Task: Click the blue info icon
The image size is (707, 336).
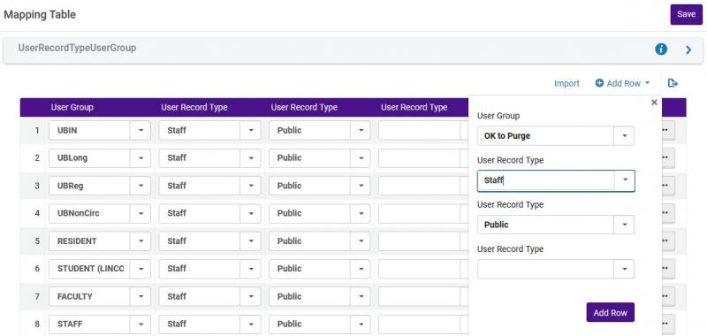Action: pyautogui.click(x=661, y=50)
